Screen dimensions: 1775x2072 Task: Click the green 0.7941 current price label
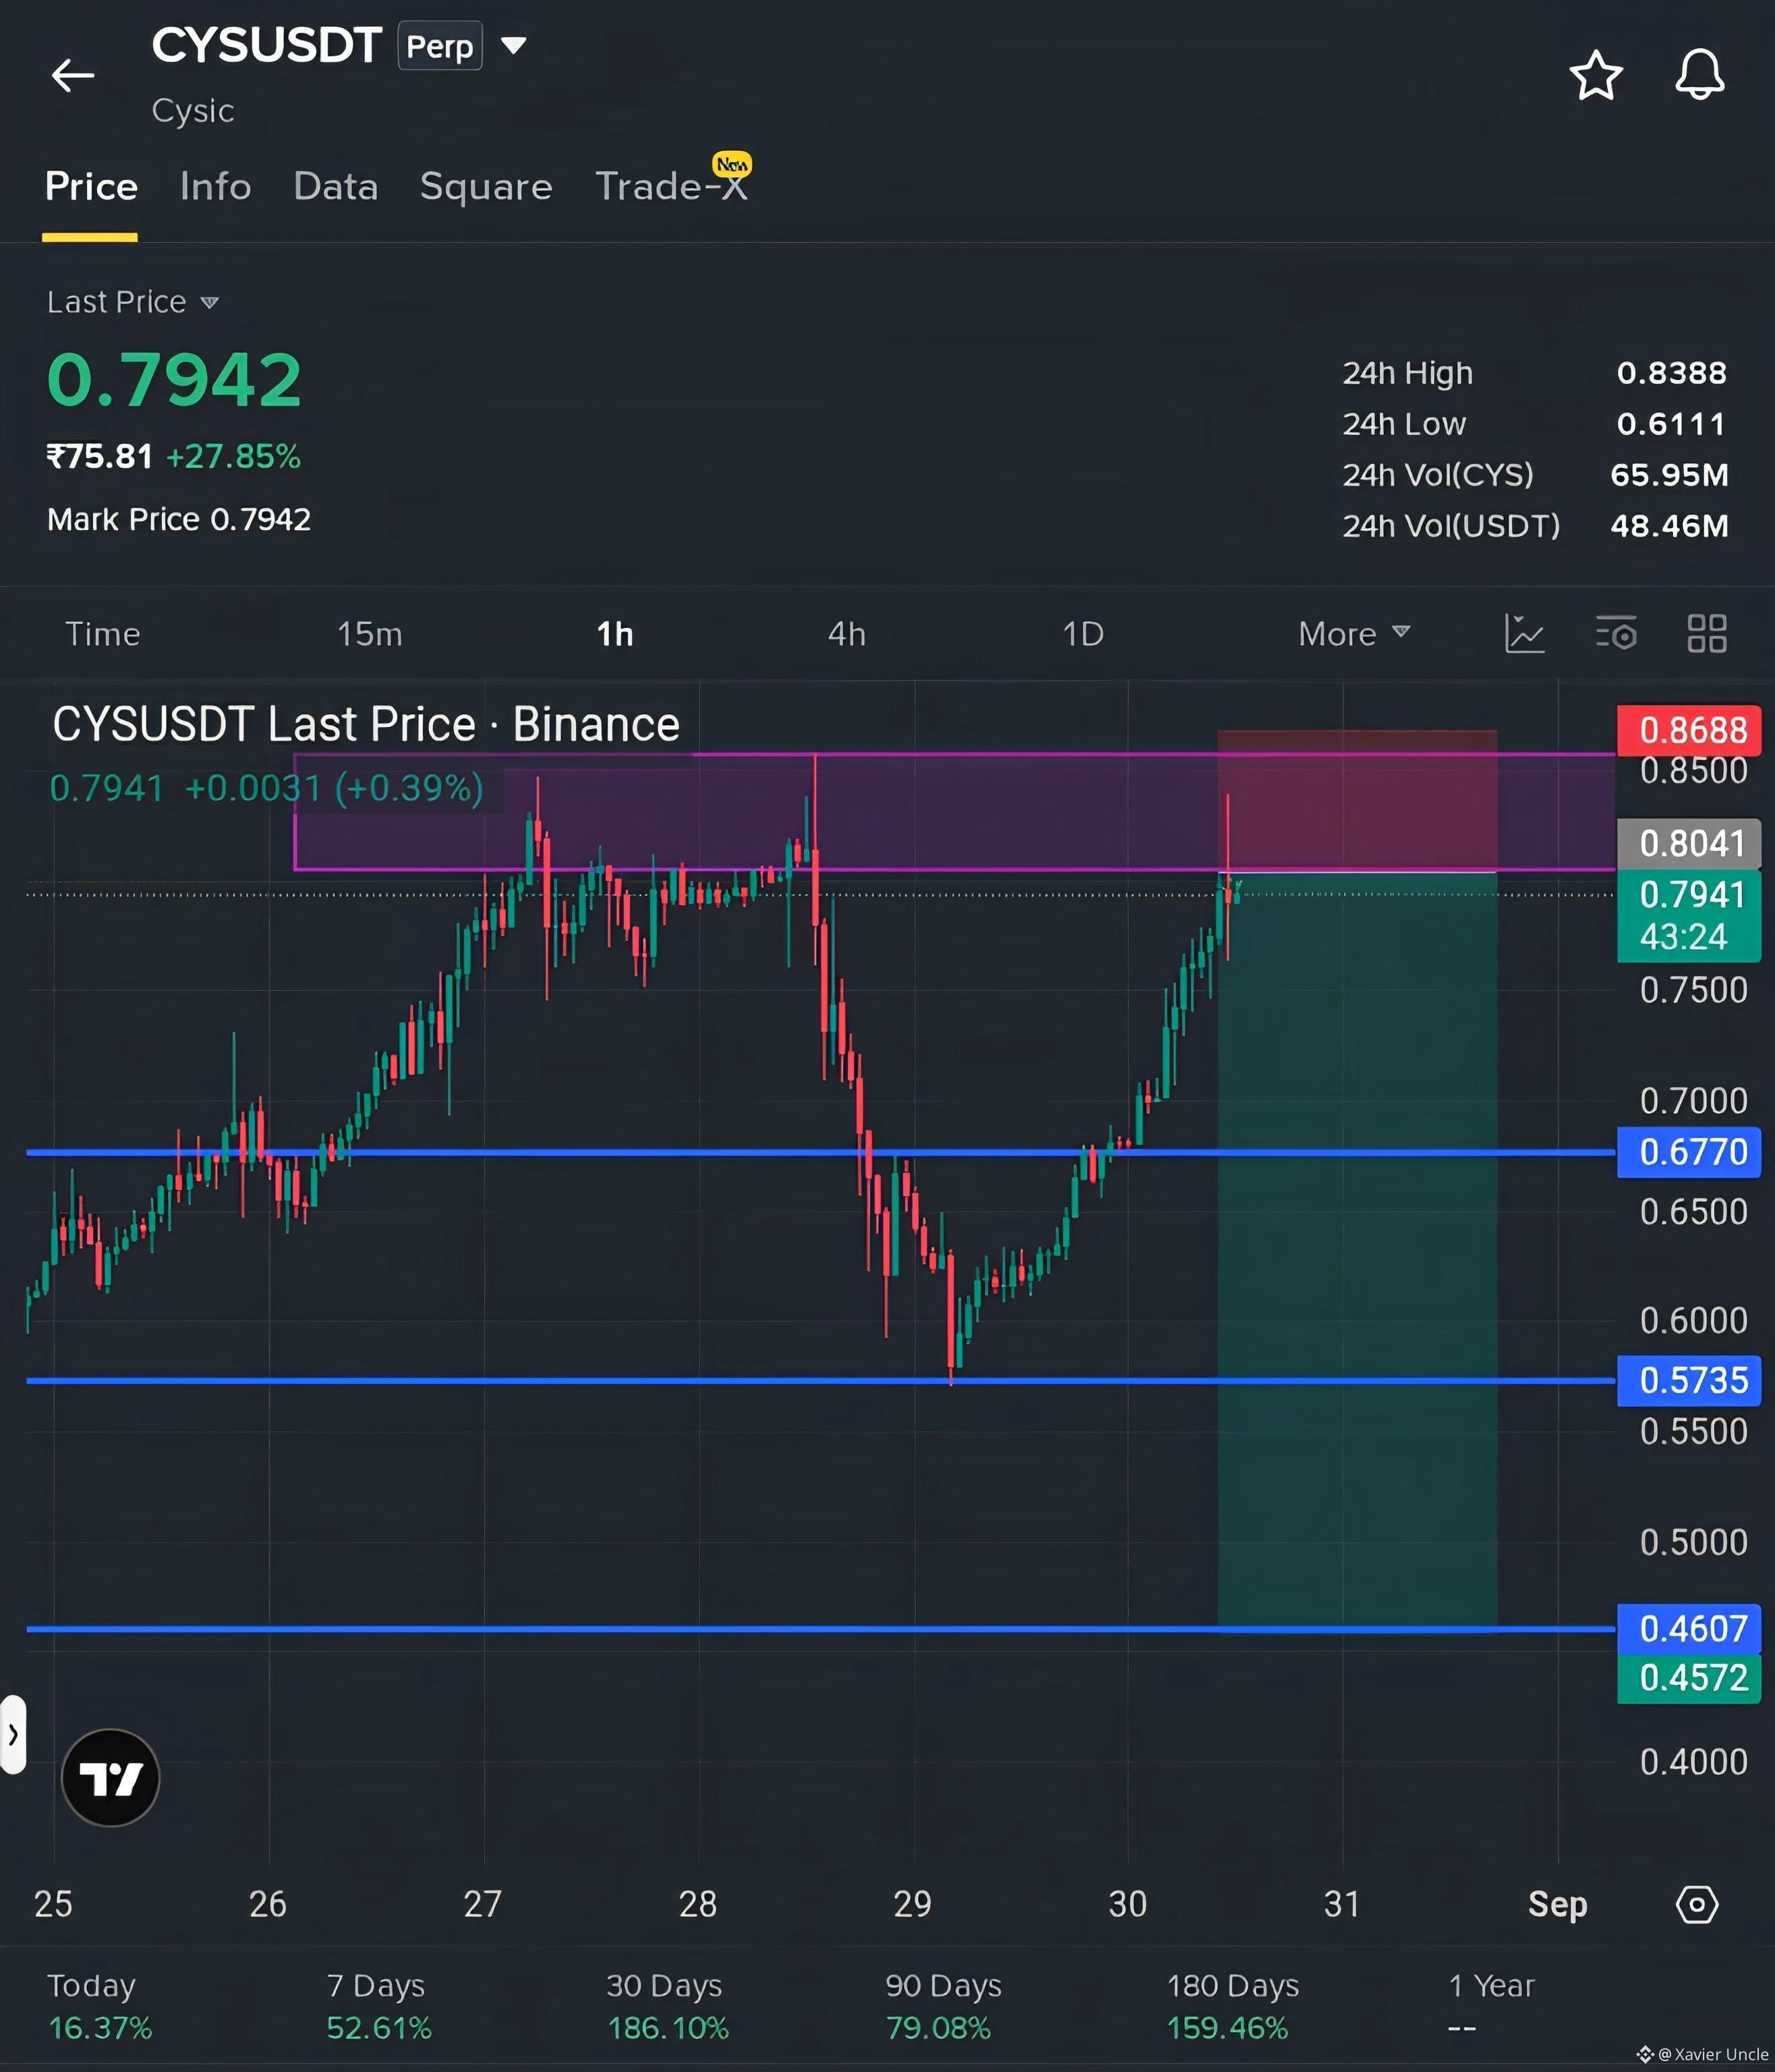(x=1689, y=916)
